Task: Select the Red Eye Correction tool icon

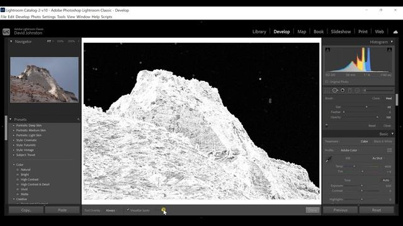Action: [343, 90]
